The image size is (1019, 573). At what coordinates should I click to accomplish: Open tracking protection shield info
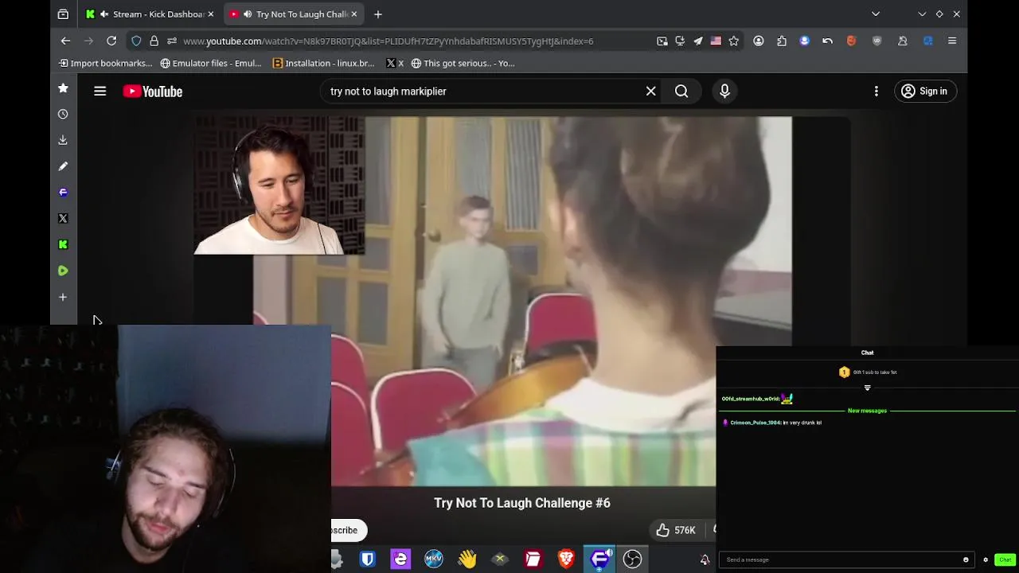pos(136,41)
